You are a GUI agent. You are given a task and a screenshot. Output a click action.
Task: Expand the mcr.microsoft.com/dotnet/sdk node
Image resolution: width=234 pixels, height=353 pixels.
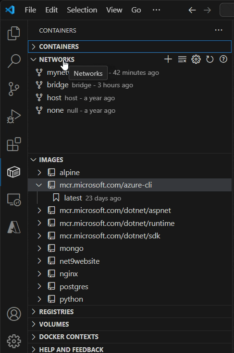[x=39, y=236]
